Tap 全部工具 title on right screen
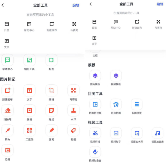The height and width of the screenshot is (164, 166). [x=126, y=4]
